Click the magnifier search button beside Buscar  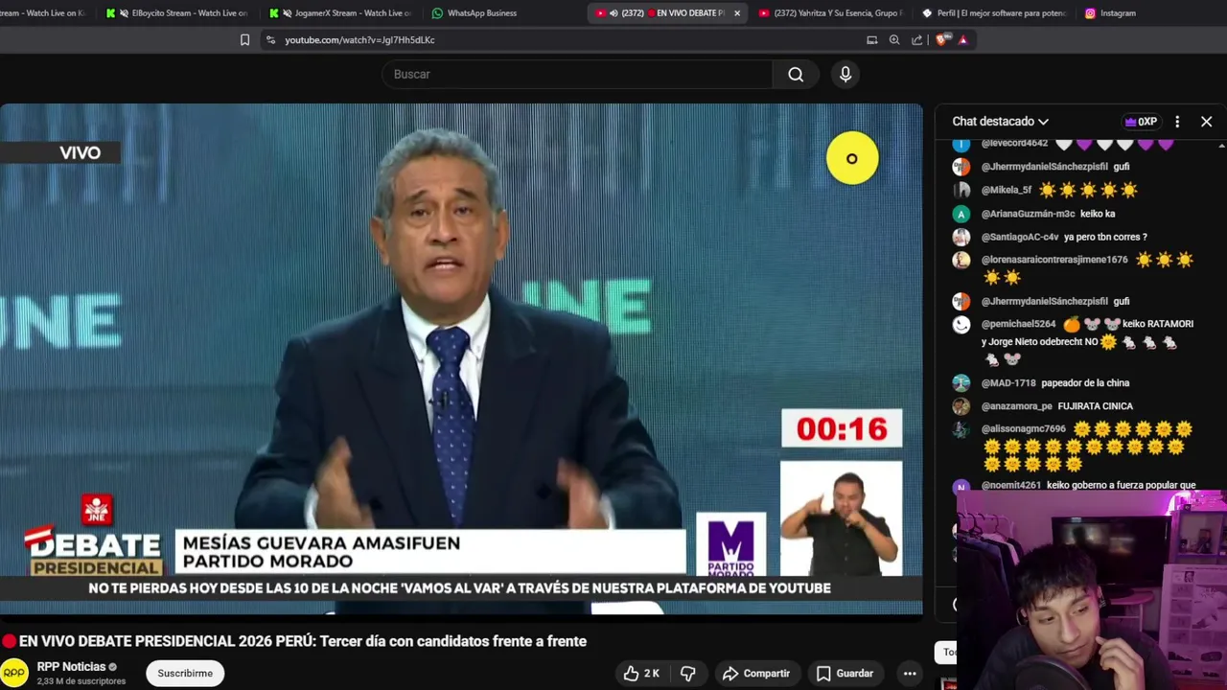pos(796,74)
